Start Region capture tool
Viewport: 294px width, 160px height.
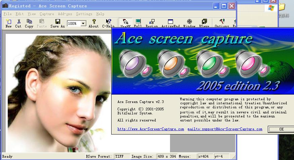click(x=152, y=23)
